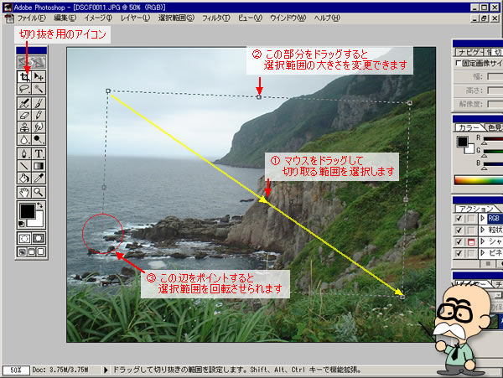The height and width of the screenshot is (378, 503).
Task: Select the Move tool
Action: [39, 75]
